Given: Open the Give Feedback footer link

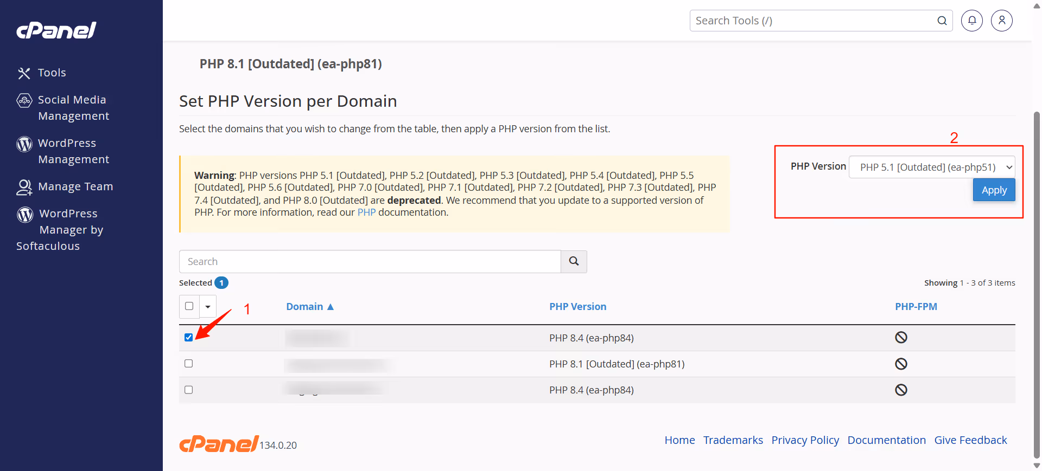Looking at the screenshot, I should (x=970, y=440).
